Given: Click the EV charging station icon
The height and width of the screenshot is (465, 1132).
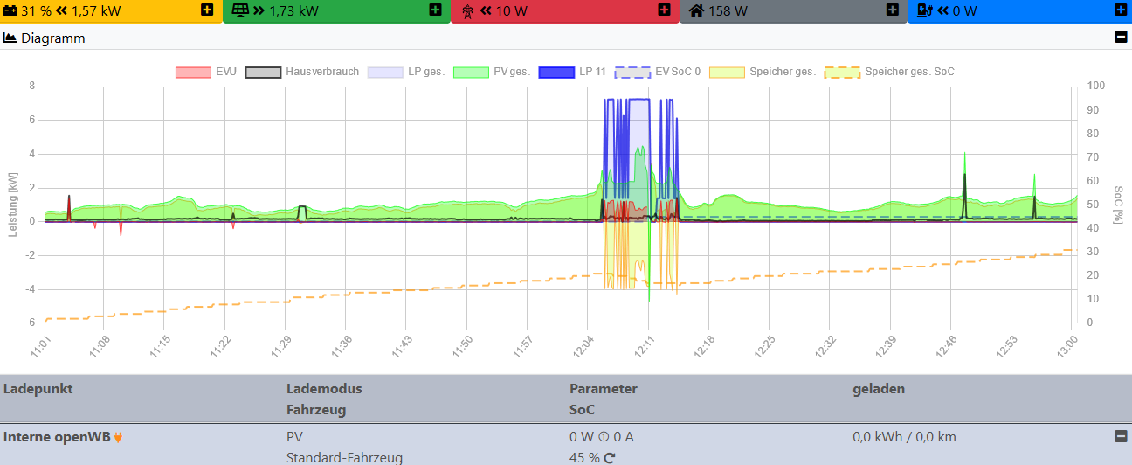Looking at the screenshot, I should tap(924, 11).
